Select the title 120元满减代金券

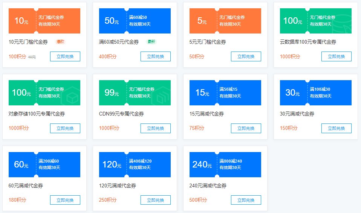point(118,186)
